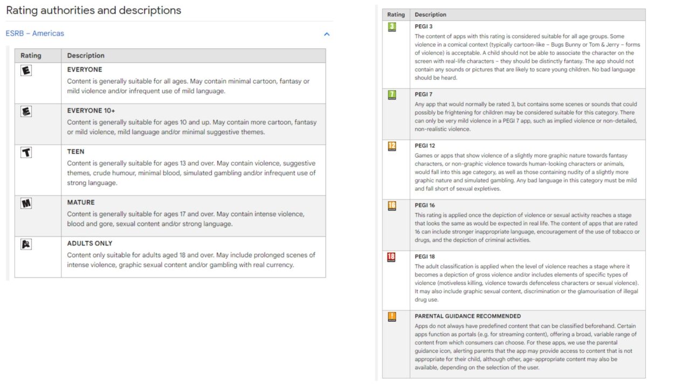Click the PEGI table Rating column header
The image size is (690, 388).
[396, 15]
